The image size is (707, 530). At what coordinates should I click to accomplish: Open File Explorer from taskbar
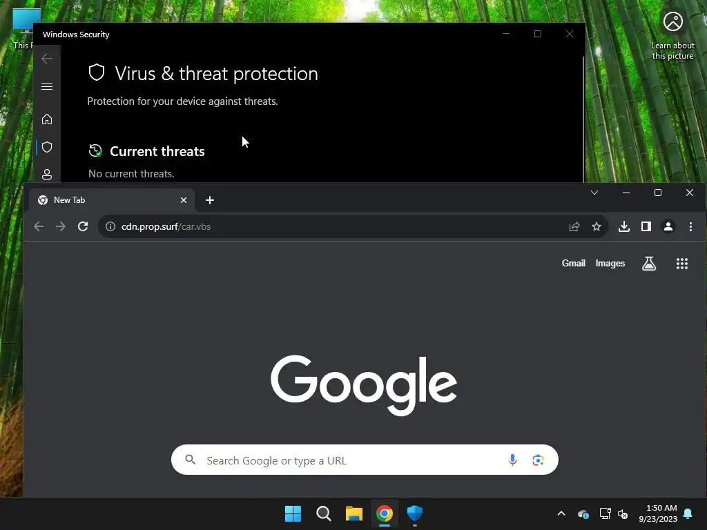point(354,513)
